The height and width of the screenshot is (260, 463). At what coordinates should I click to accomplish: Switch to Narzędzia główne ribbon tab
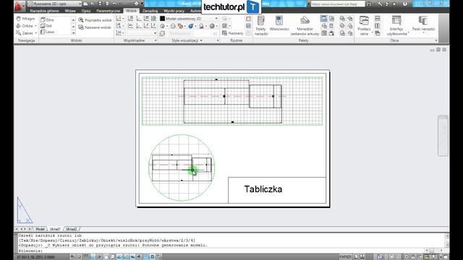[45, 11]
